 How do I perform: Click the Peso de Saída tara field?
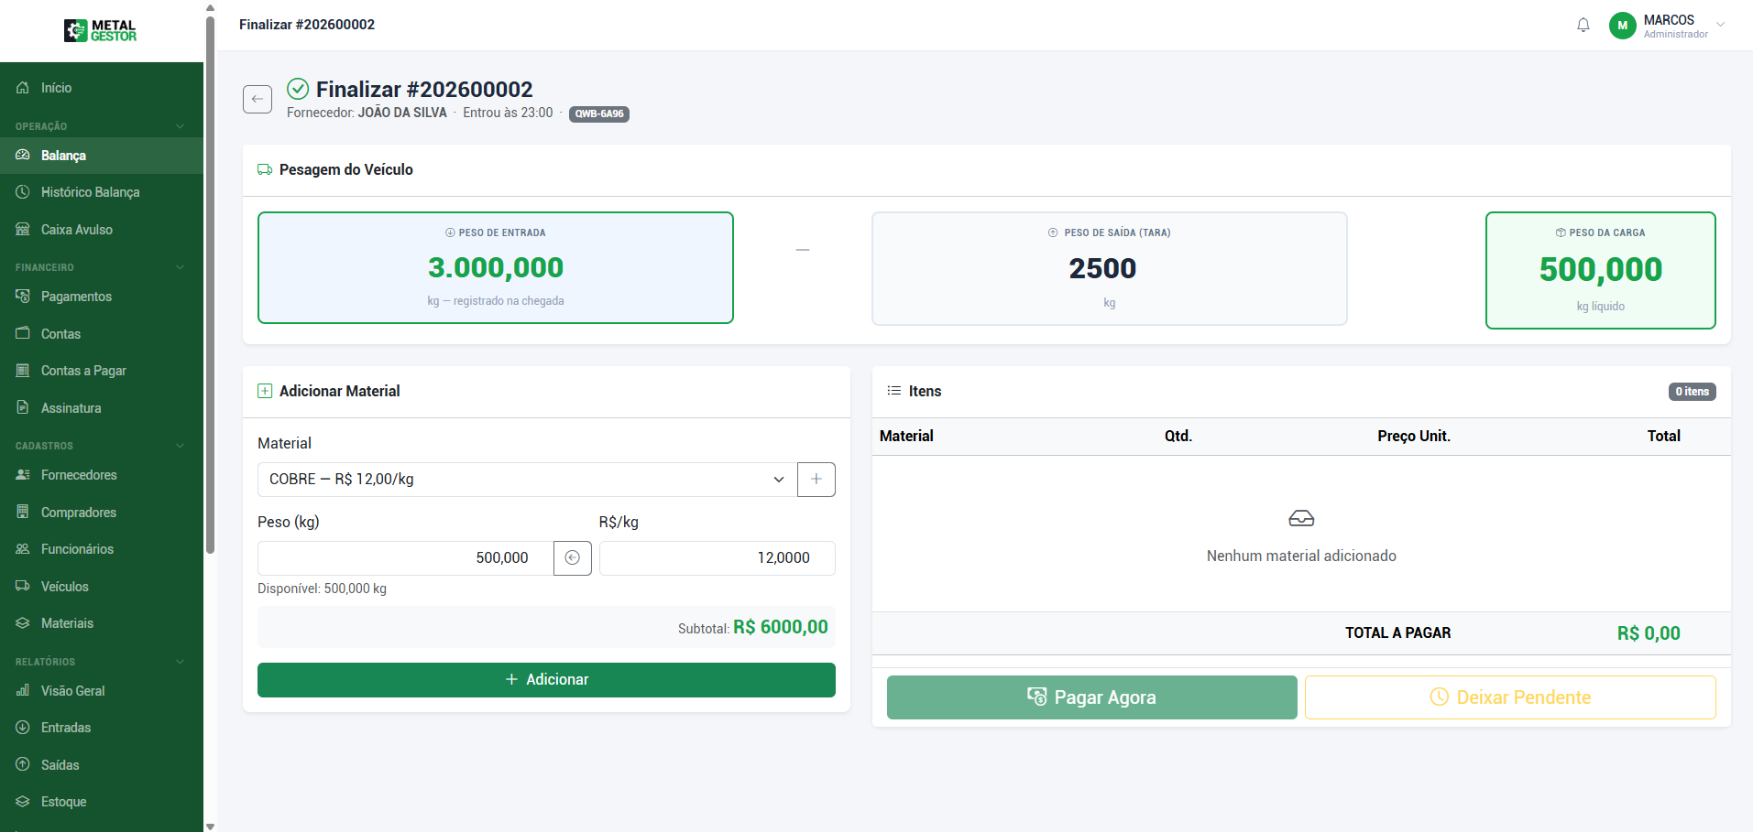[x=1109, y=268]
